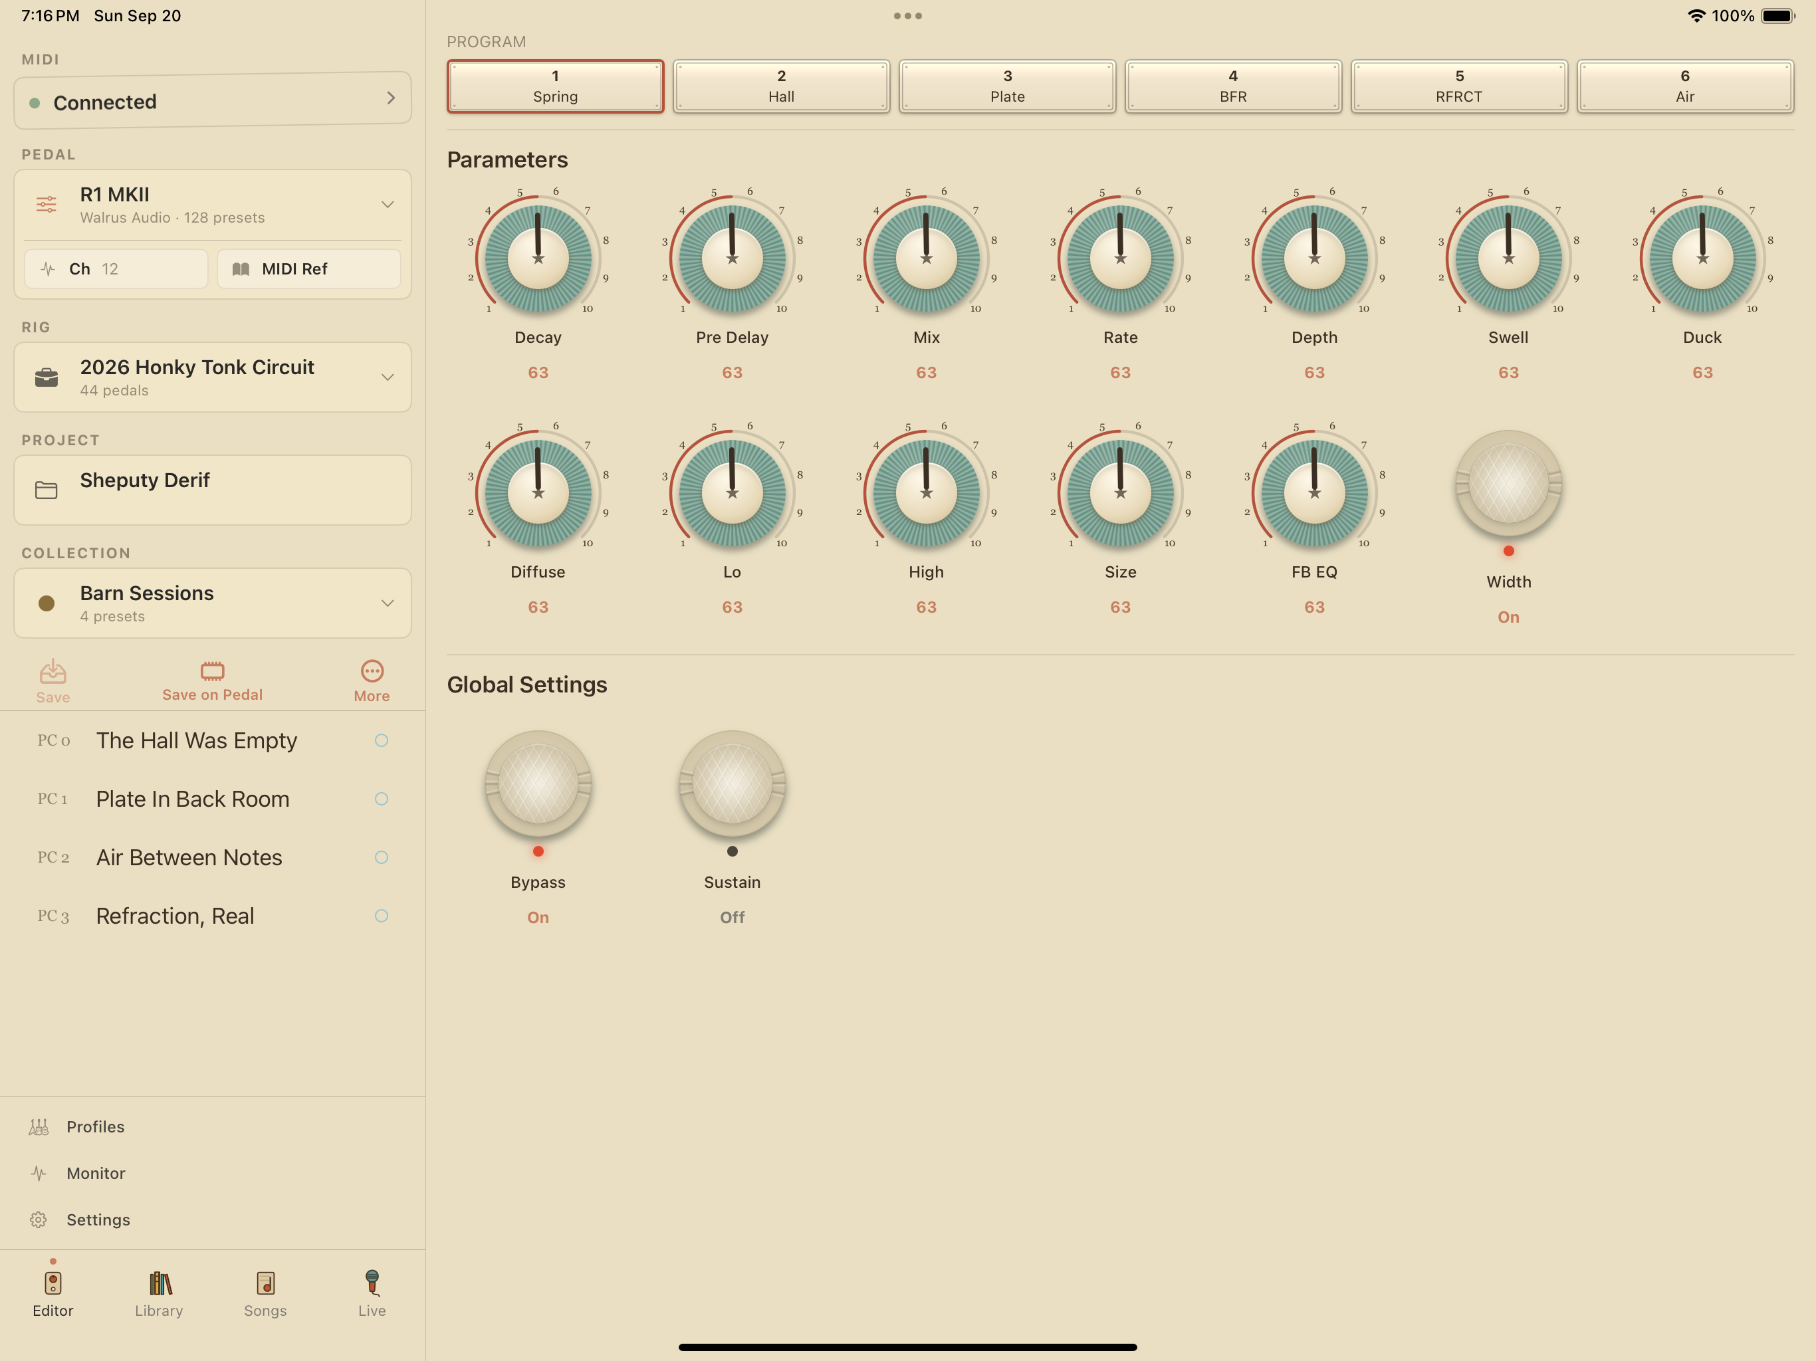Click the Decay knob

[x=538, y=258]
